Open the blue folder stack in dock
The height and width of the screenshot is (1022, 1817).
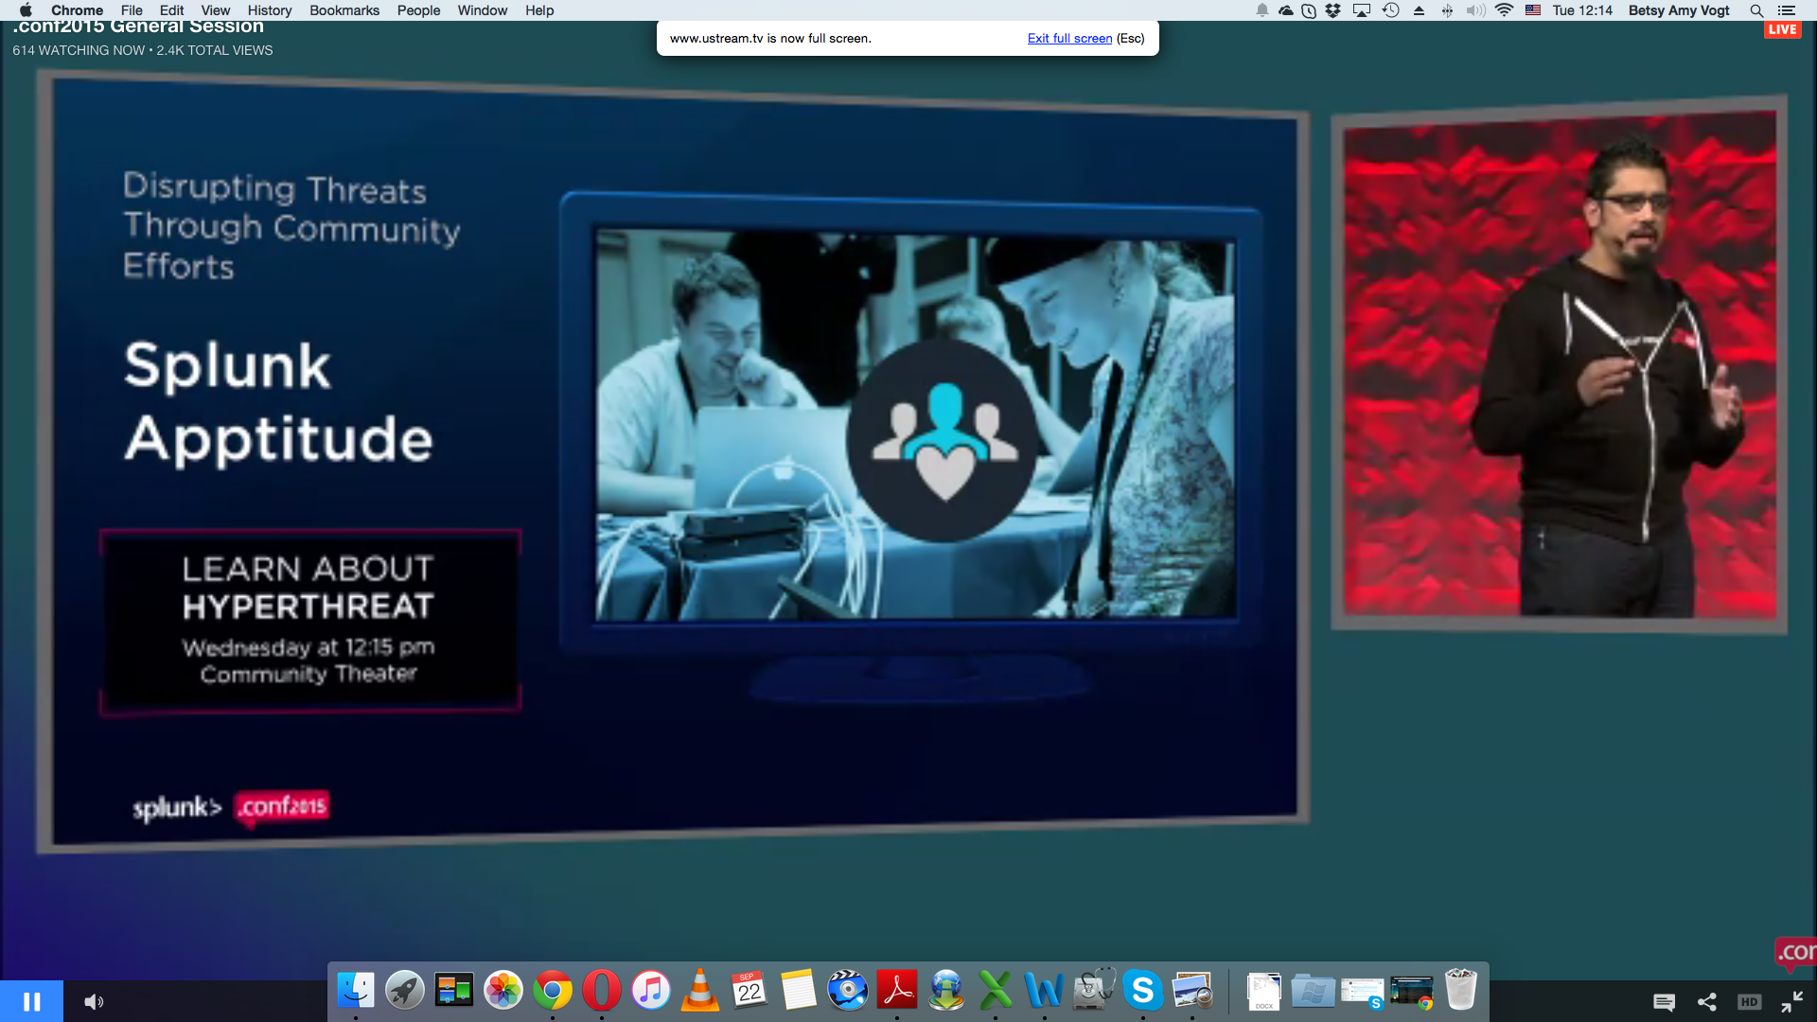(1313, 991)
